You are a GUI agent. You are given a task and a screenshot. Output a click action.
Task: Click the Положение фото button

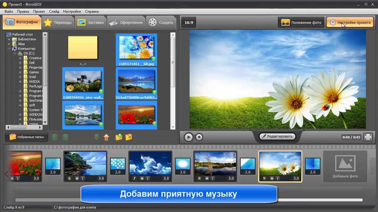click(x=301, y=22)
